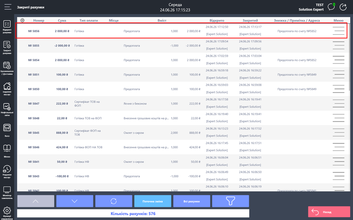Click the logout arrow icon at top right
The width and height of the screenshot is (353, 220).
343,7
